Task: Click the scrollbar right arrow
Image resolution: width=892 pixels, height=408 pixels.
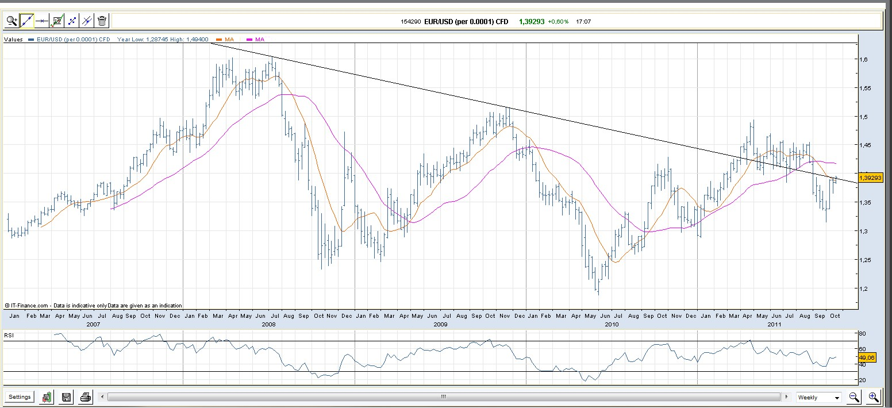Action: click(x=786, y=397)
